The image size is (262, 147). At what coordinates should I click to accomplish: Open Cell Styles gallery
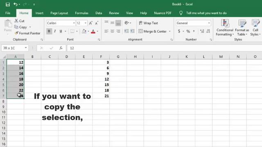[x=255, y=28]
